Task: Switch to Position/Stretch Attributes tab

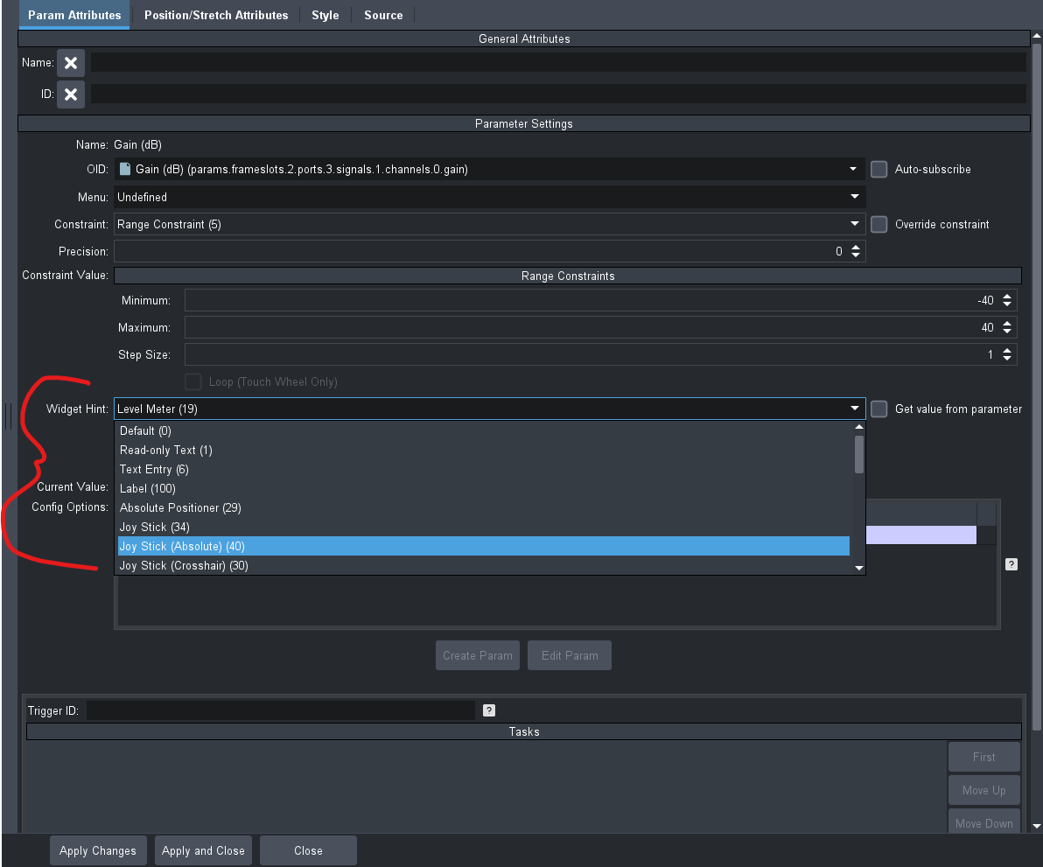Action: [216, 15]
